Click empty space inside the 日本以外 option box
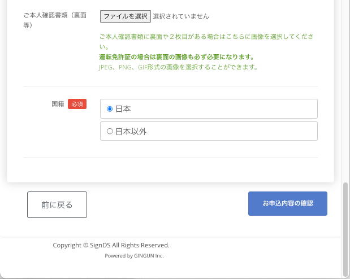 (x=226, y=131)
